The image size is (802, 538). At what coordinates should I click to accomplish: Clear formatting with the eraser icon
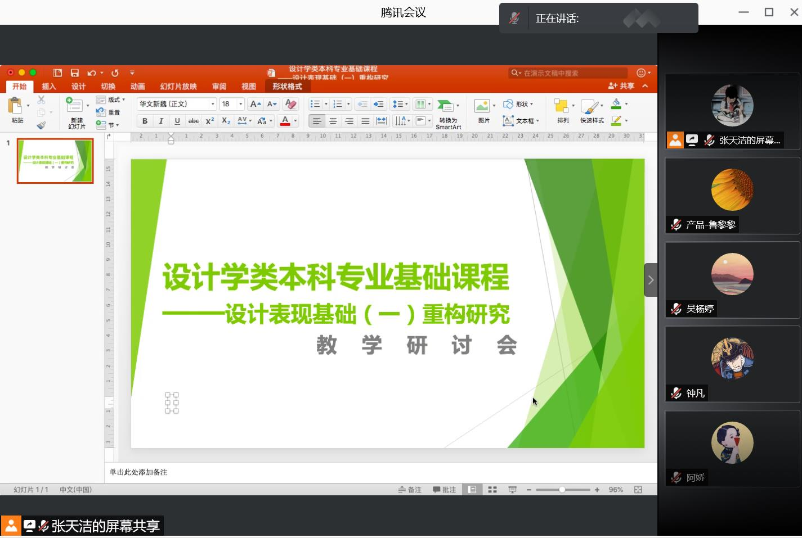pos(291,104)
